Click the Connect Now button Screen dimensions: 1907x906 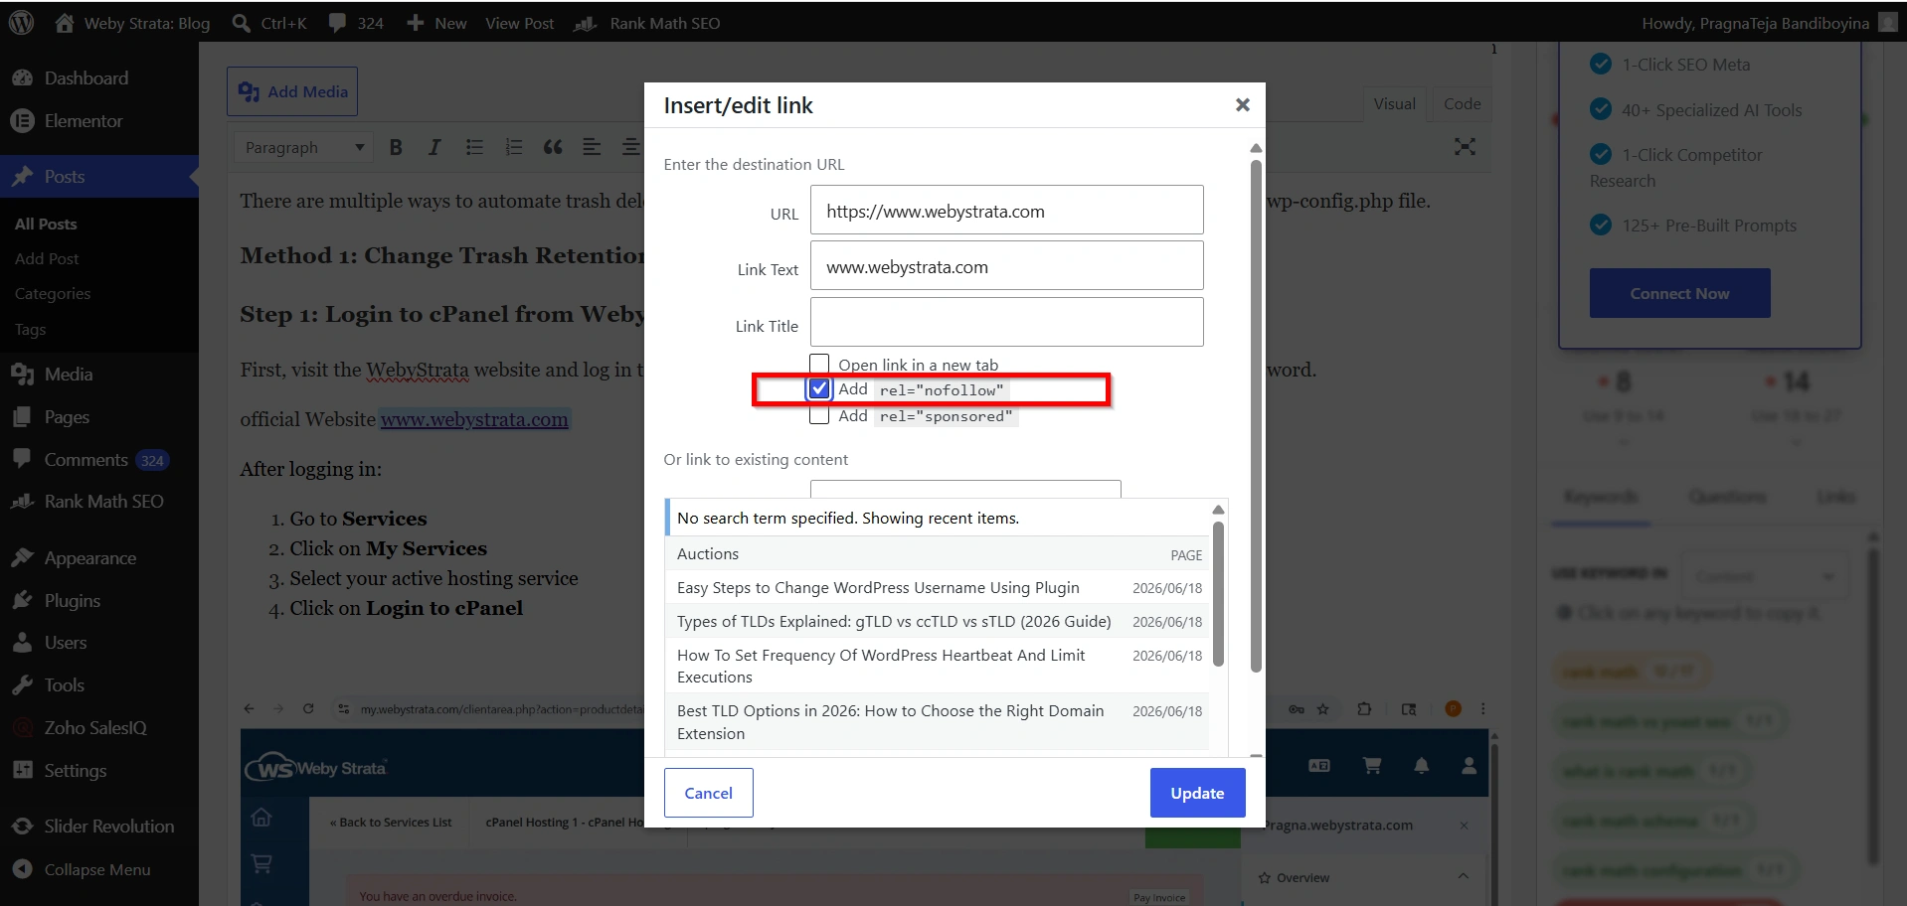coord(1679,293)
